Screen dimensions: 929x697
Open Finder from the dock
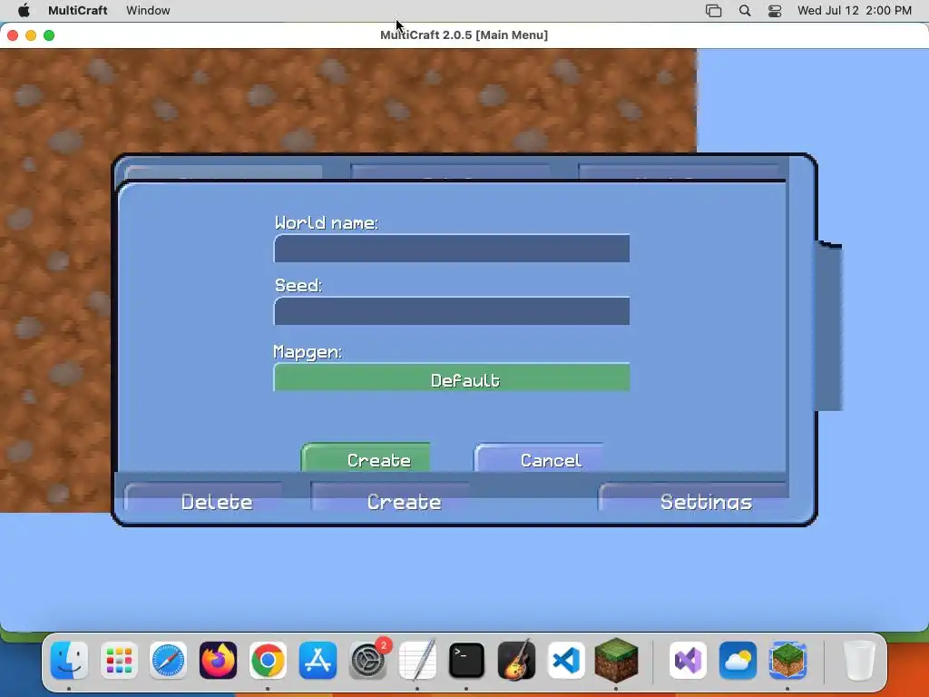[x=69, y=660]
